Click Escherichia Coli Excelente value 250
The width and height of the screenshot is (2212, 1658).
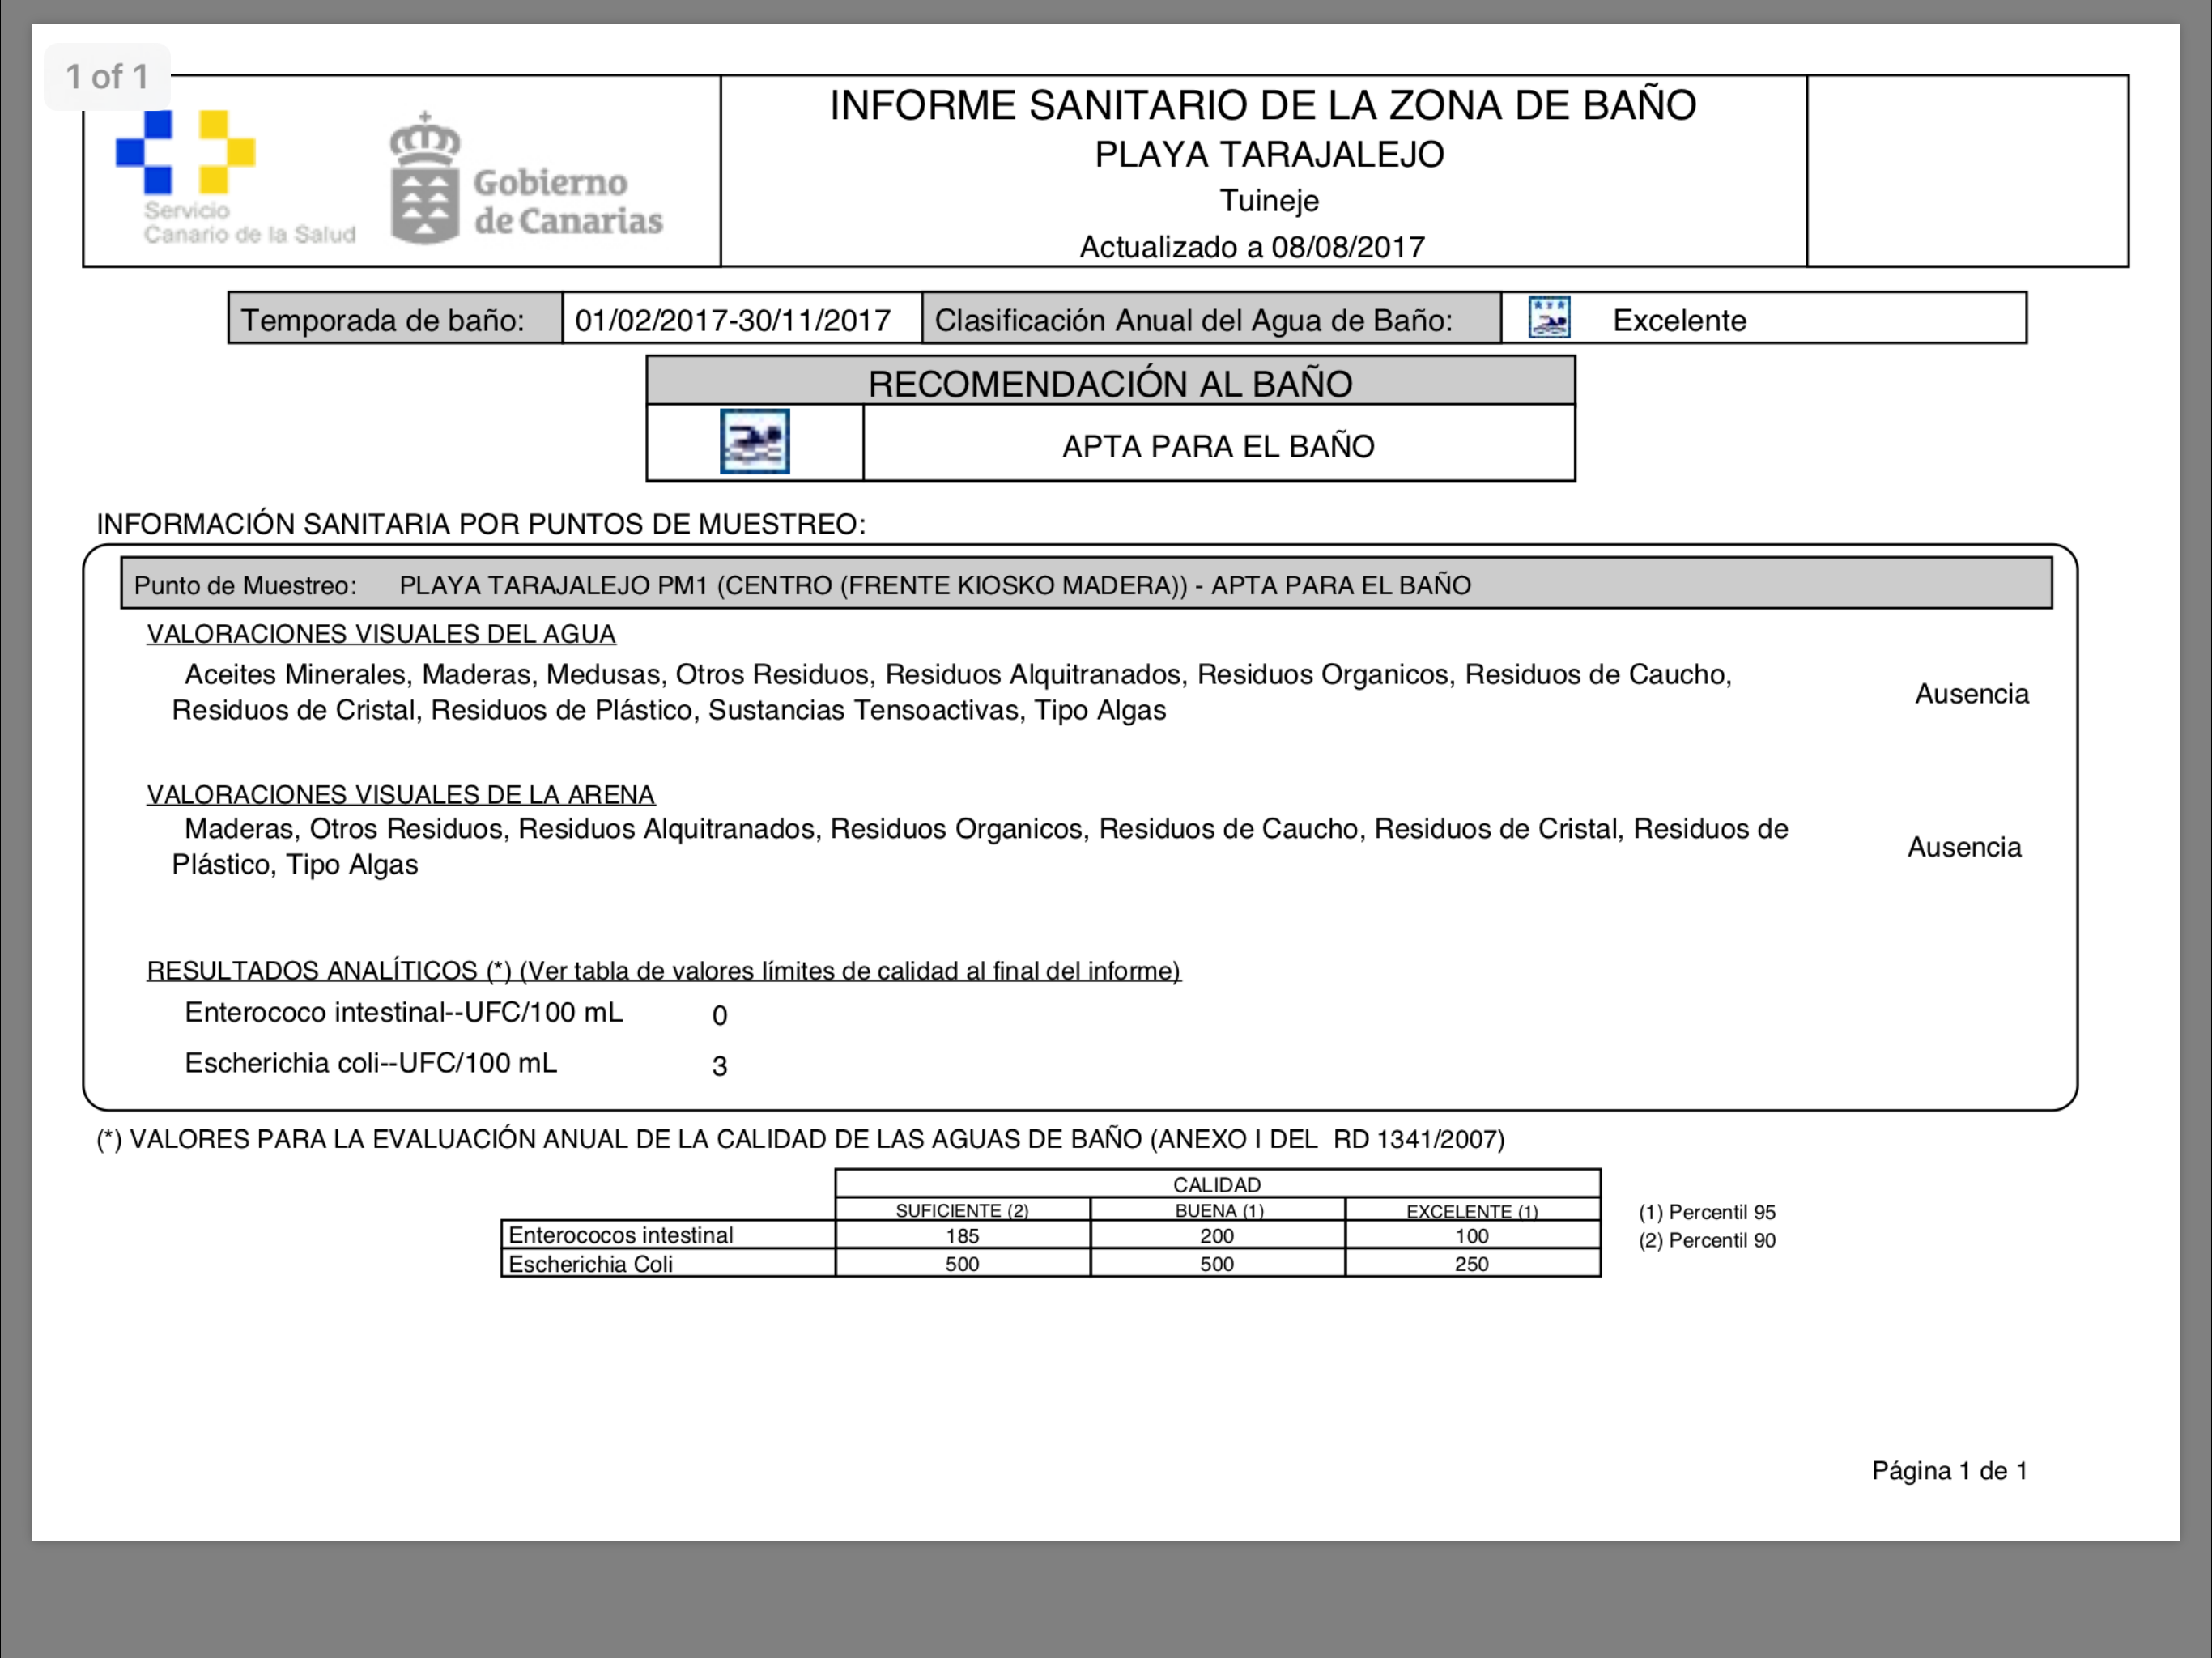point(1472,1264)
